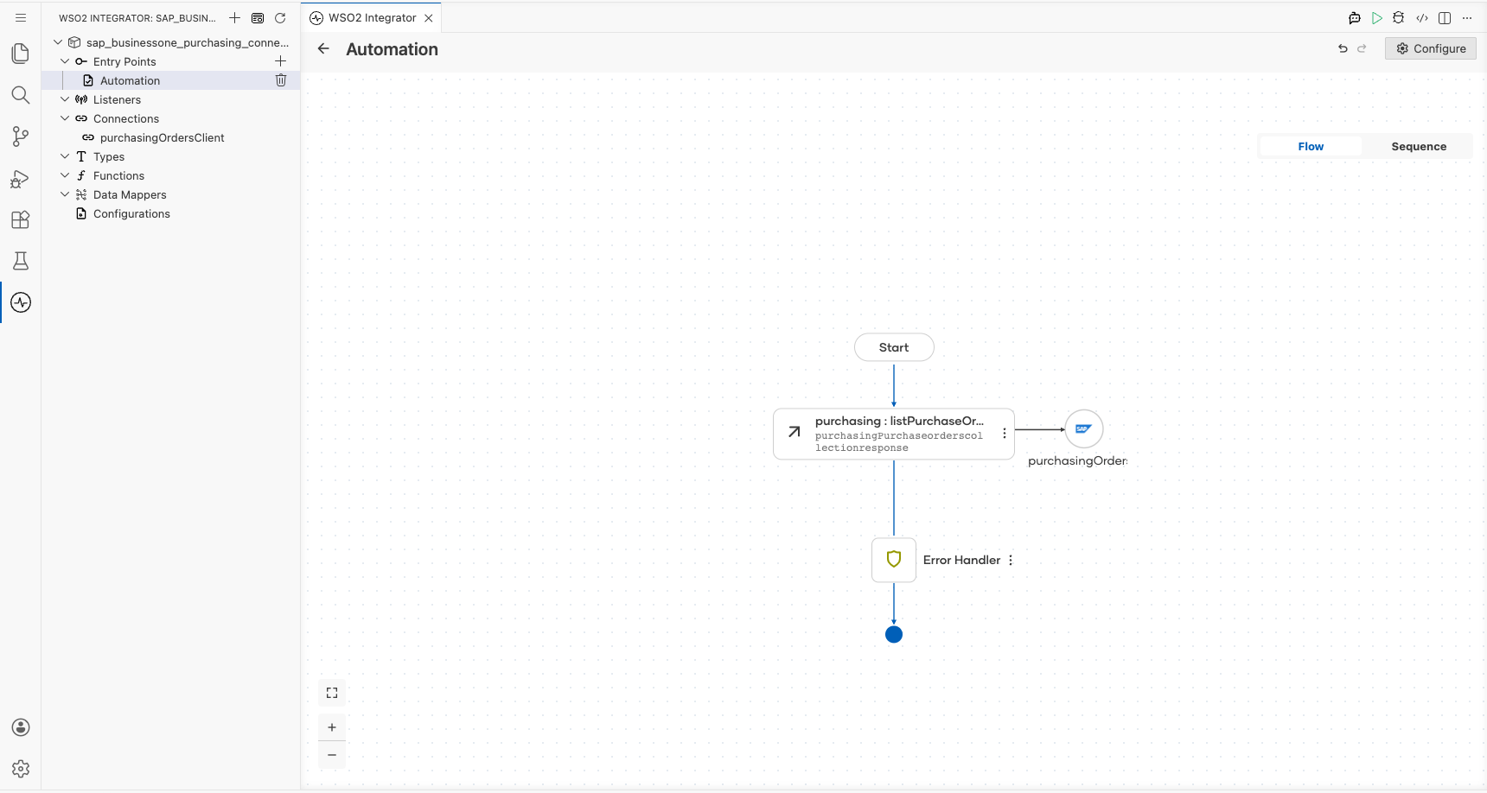The image size is (1487, 793).
Task: Run the integration with the play icon
Action: point(1377,18)
